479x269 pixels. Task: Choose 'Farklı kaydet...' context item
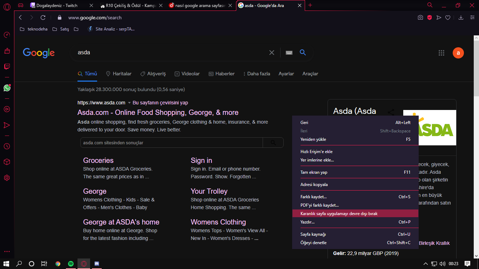[x=355, y=197]
